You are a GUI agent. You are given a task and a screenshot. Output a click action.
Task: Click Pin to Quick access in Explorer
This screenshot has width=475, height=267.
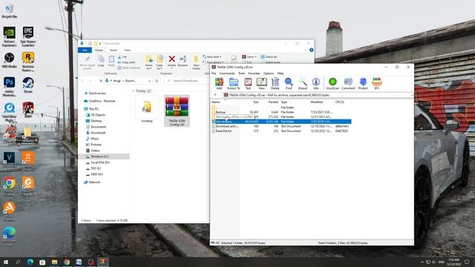click(88, 62)
